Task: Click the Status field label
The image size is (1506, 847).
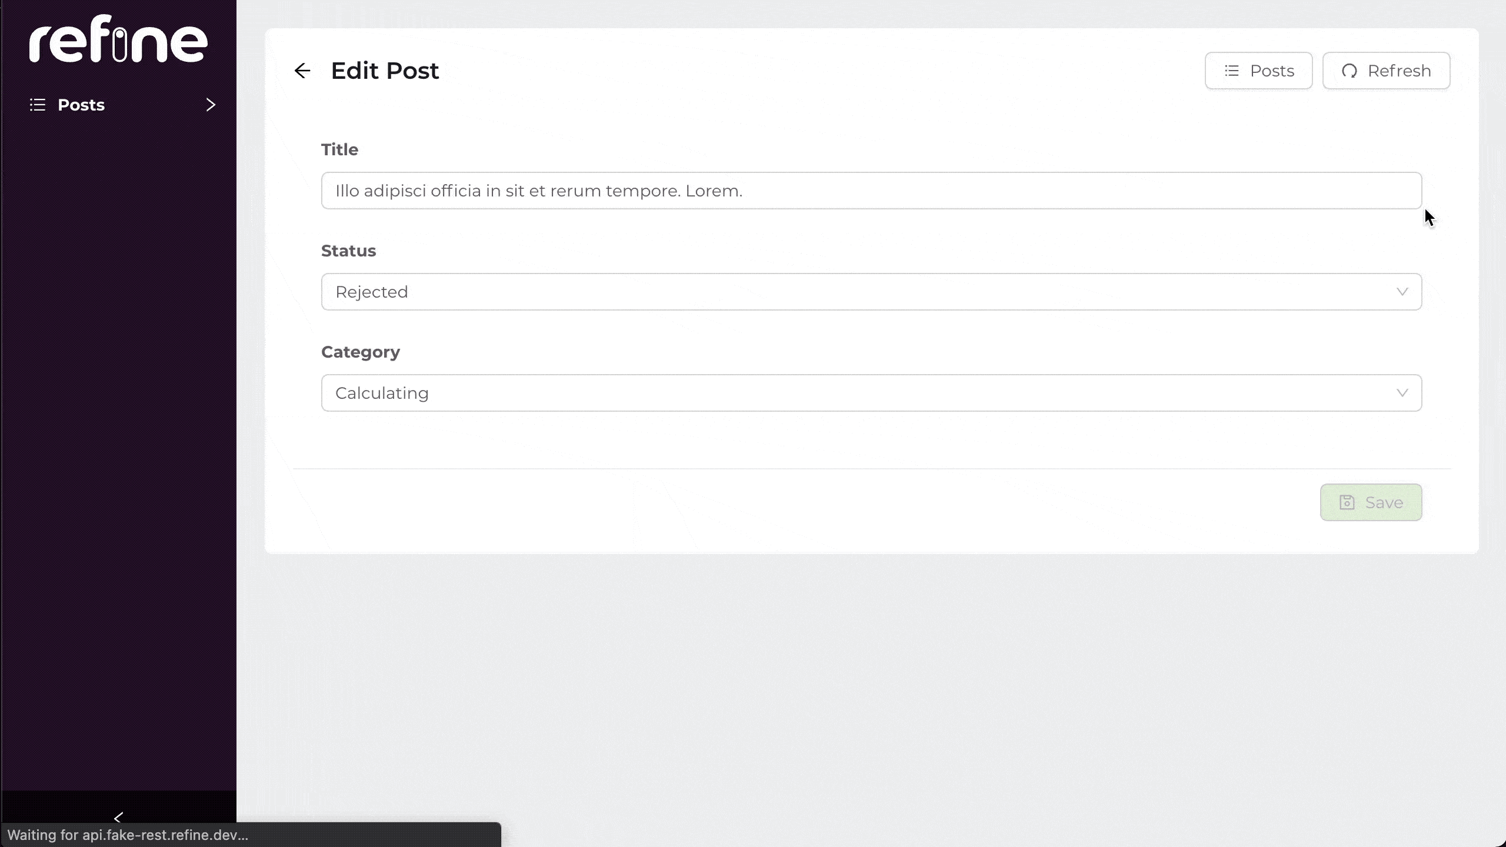Action: pyautogui.click(x=348, y=251)
